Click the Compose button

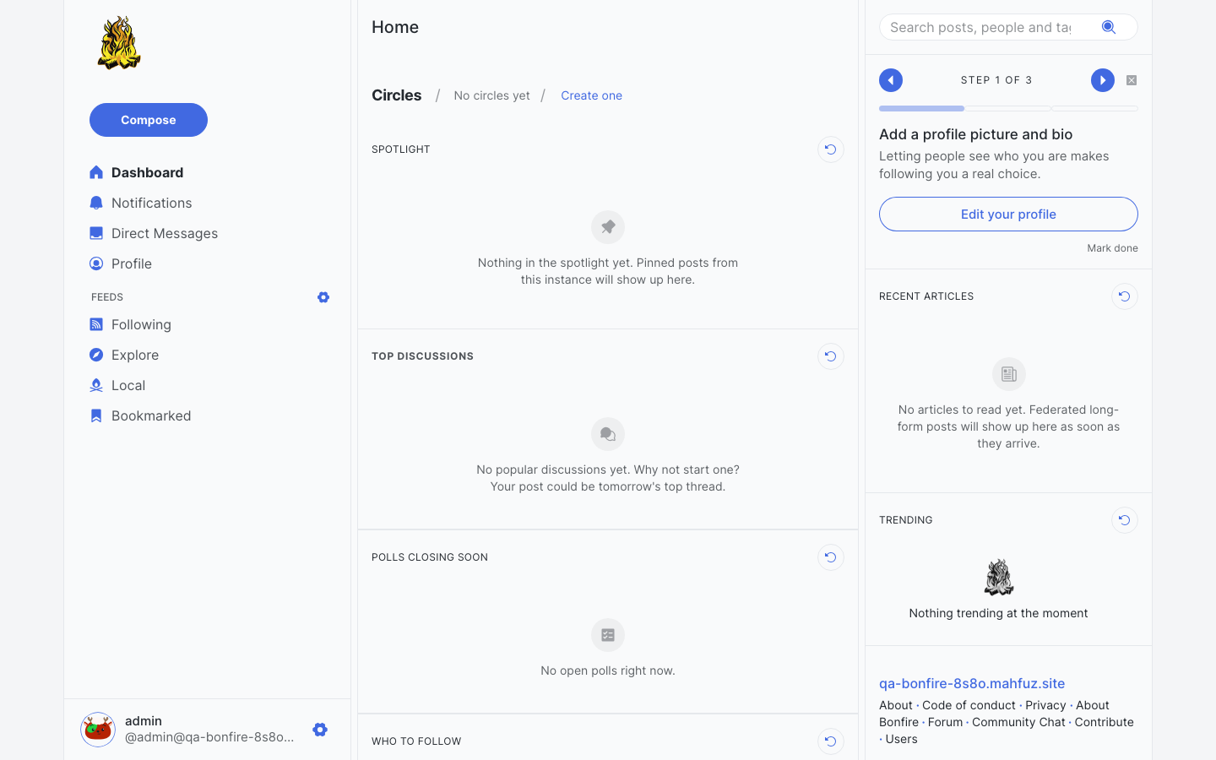tap(149, 120)
